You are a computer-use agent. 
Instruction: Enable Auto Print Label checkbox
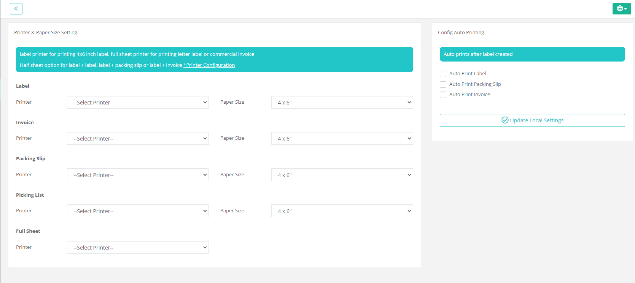point(443,74)
